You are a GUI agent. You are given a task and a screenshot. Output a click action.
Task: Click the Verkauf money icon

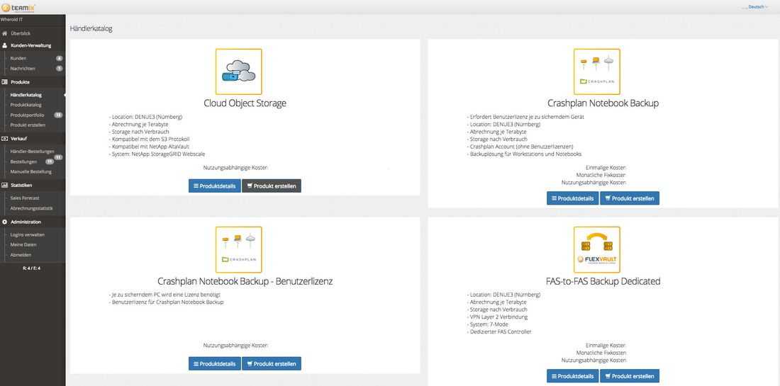pos(5,139)
